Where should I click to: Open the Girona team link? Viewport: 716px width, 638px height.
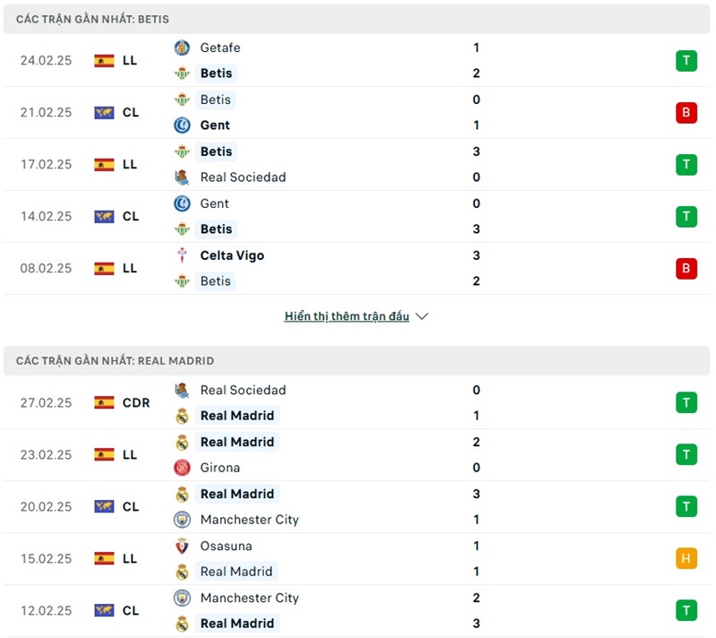(x=219, y=467)
